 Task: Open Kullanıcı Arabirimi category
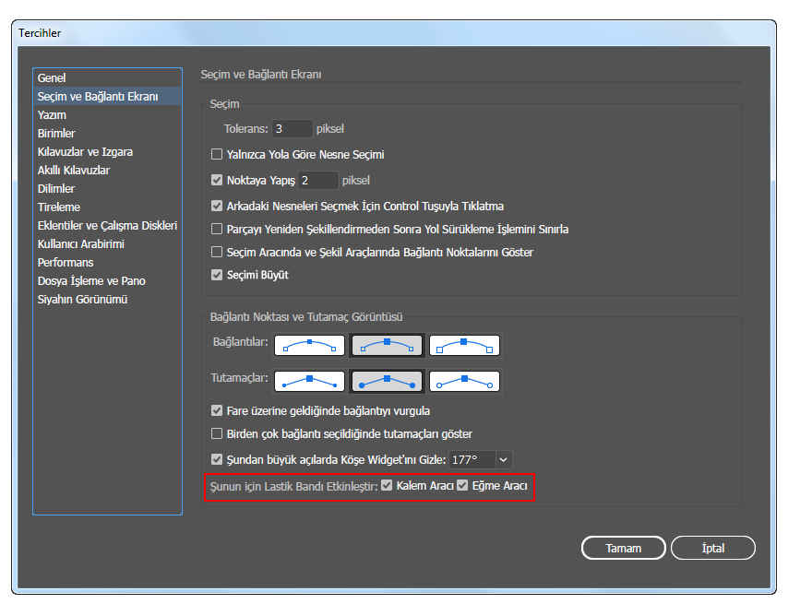pos(107,244)
